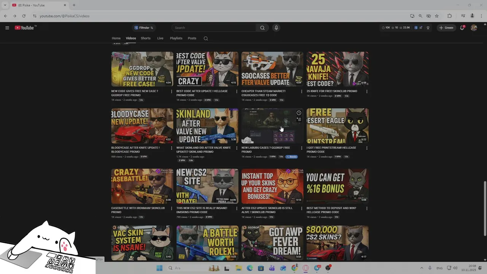Viewport: 487px width, 274px height.
Task: Open options for BEST CODE AFTER UPDATE video
Action: click(x=237, y=91)
